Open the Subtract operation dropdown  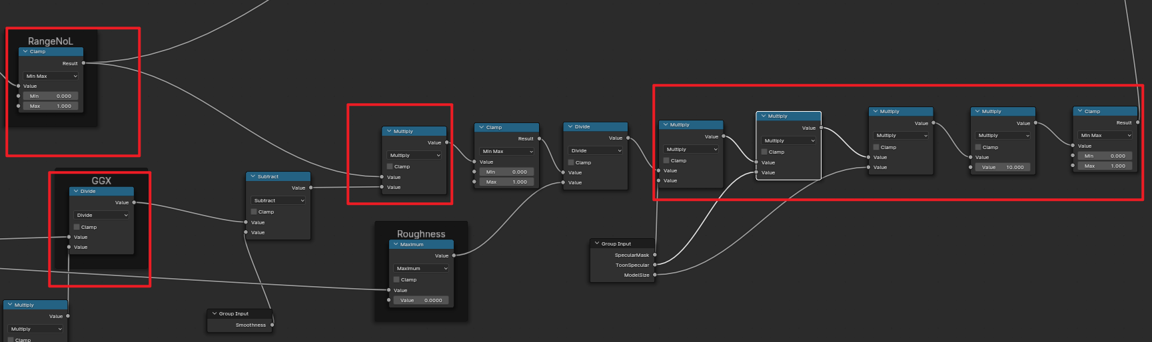(x=279, y=200)
